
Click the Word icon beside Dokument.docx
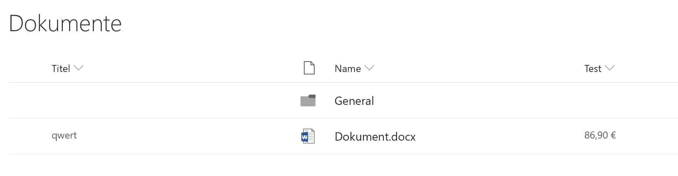(x=308, y=136)
